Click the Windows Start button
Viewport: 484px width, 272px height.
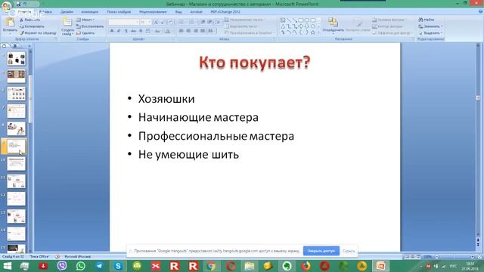click(x=7, y=265)
